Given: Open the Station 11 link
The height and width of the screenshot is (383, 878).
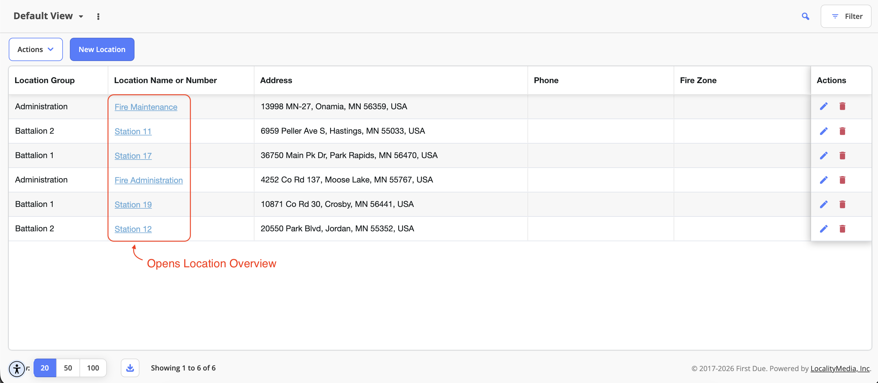Looking at the screenshot, I should (133, 131).
